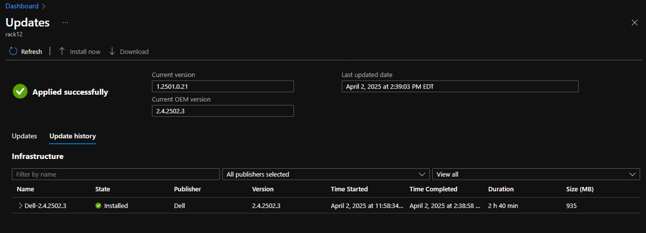Open the View all dropdown
Image resolution: width=646 pixels, height=233 pixels.
coord(535,174)
